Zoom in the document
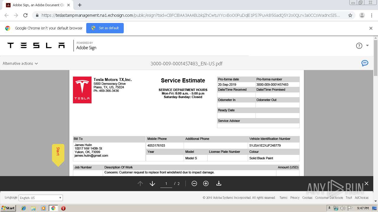The width and height of the screenshot is (378, 212). click(x=206, y=183)
